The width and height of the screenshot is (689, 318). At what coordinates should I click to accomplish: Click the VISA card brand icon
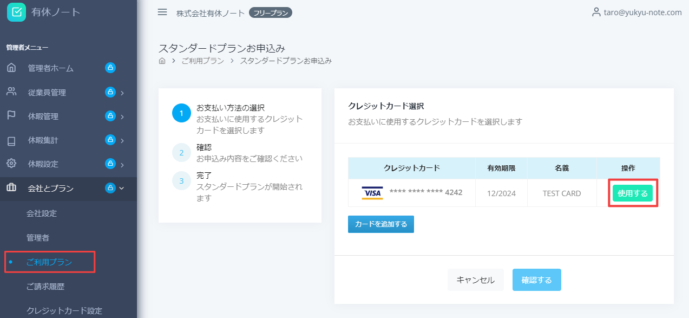point(371,193)
